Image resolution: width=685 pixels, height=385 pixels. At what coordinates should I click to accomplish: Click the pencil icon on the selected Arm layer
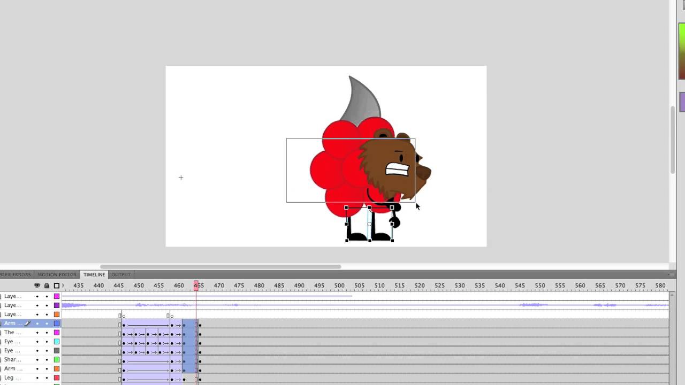(x=27, y=324)
